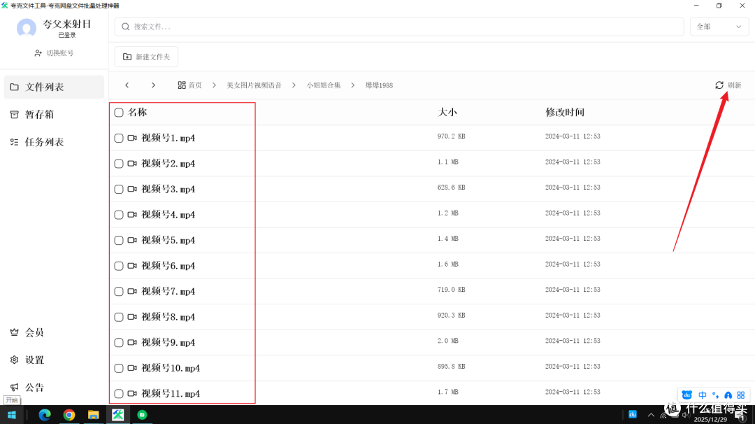Check the box for 视频号6.mp4

pyautogui.click(x=118, y=266)
